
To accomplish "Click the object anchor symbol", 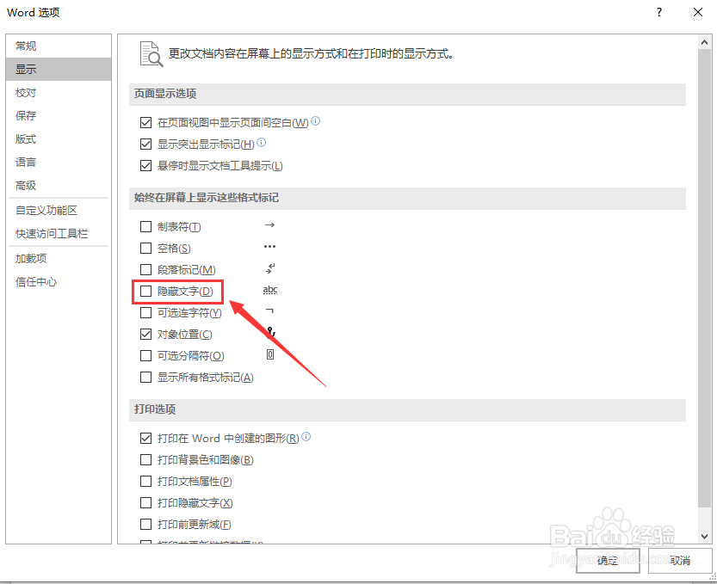I will pos(269,333).
